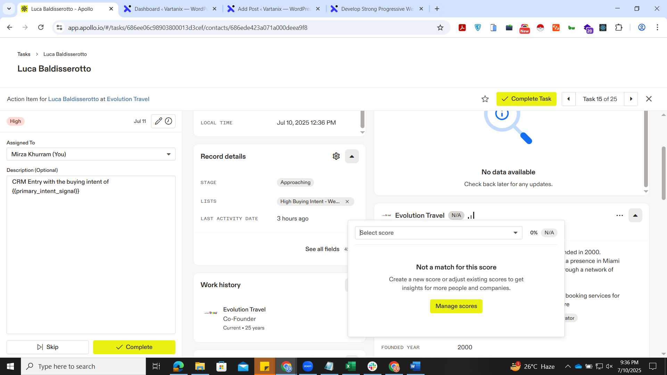The width and height of the screenshot is (667, 375).
Task: Open a new browser tab
Action: (x=437, y=9)
